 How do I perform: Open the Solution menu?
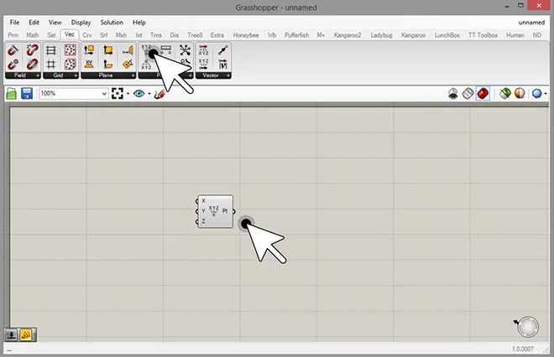[x=112, y=23]
